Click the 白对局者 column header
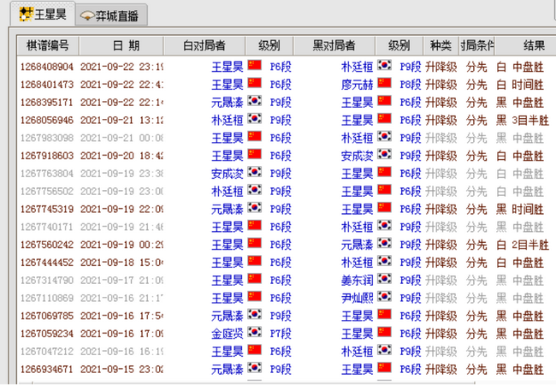The height and width of the screenshot is (385, 556). pyautogui.click(x=204, y=45)
